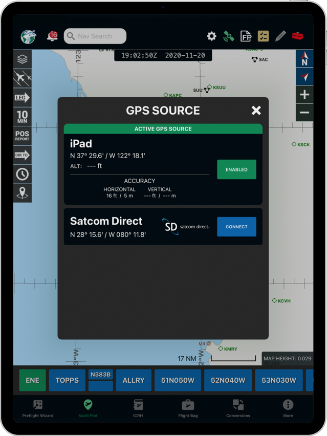Image resolution: width=327 pixels, height=436 pixels.
Task: Tap the clock icon in left sidebar
Action: tap(22, 174)
